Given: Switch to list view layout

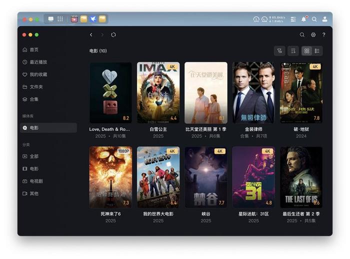Looking at the screenshot, I should pyautogui.click(x=317, y=51).
